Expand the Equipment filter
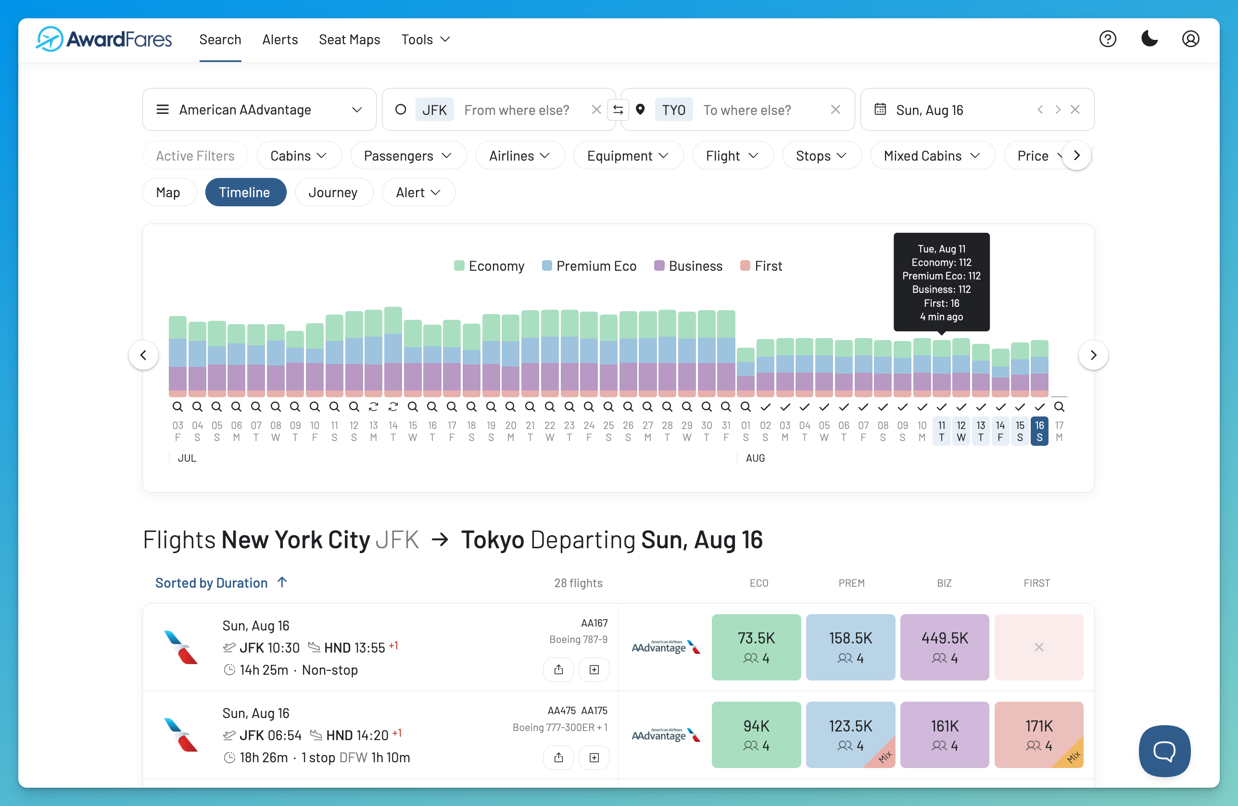This screenshot has height=806, width=1238. pyautogui.click(x=628, y=155)
